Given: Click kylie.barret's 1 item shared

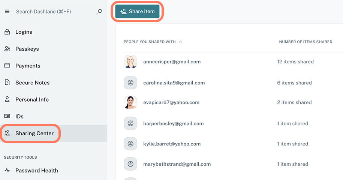Looking at the screenshot, I should 293,144.
